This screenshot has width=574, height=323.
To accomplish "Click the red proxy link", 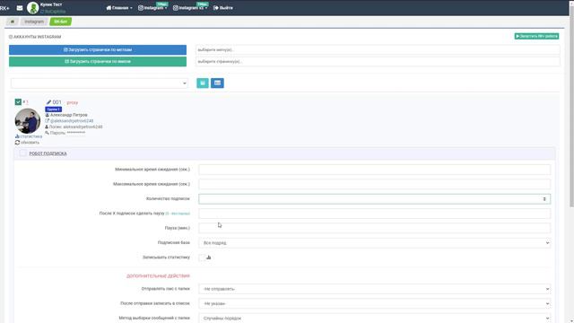I will pyautogui.click(x=73, y=102).
